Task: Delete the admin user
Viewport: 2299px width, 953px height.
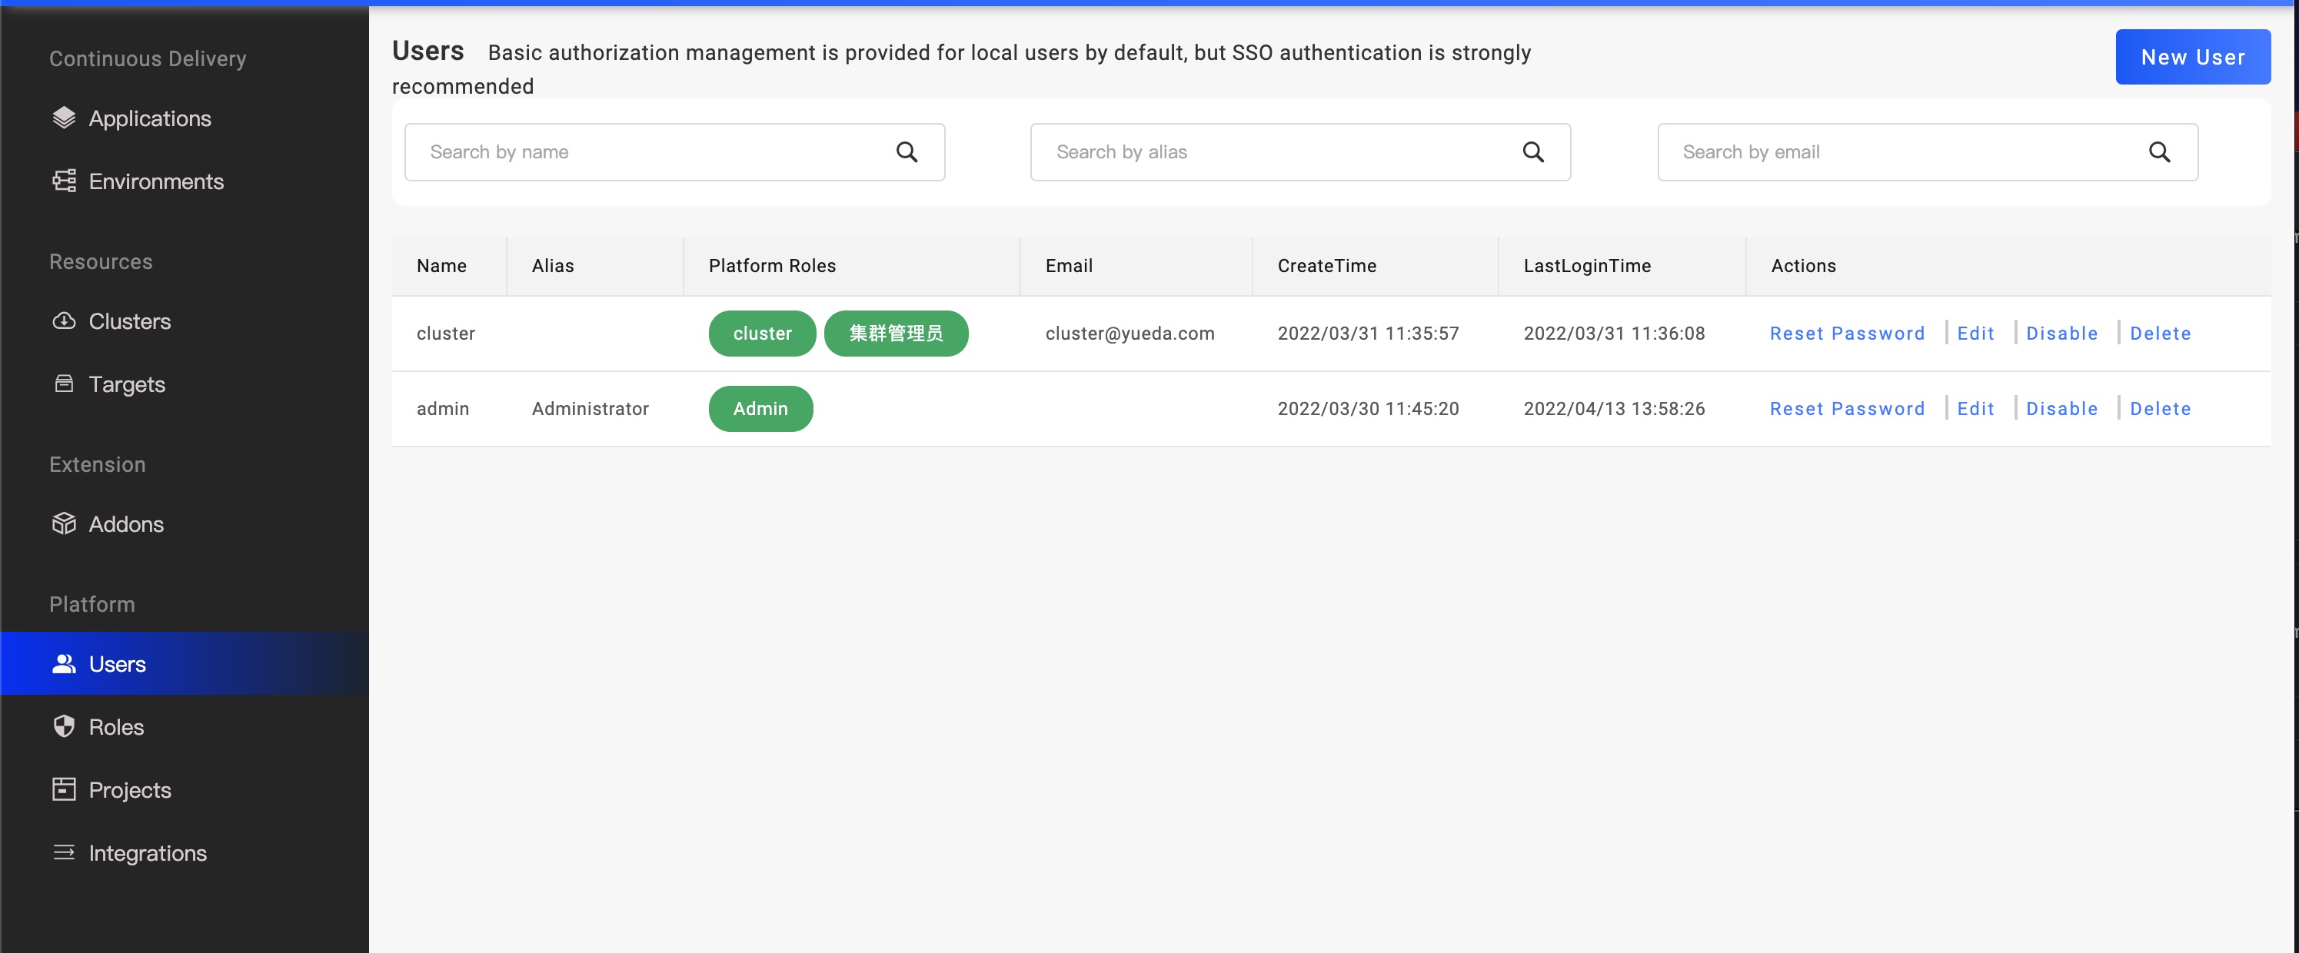Action: (x=2163, y=407)
